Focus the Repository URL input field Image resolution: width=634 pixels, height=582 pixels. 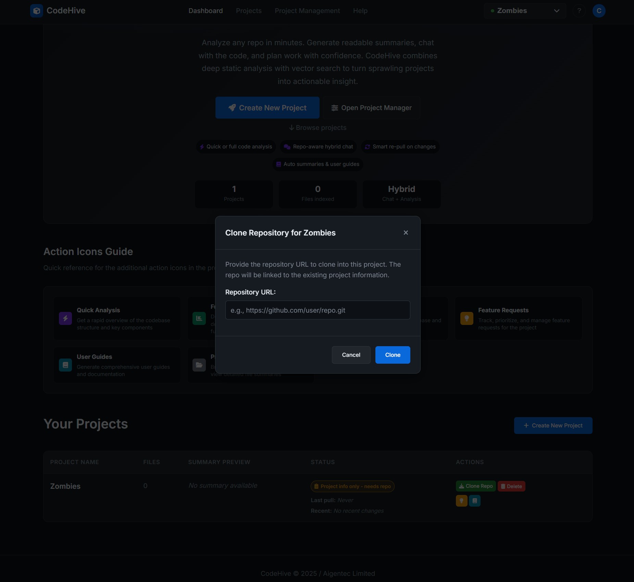(317, 310)
